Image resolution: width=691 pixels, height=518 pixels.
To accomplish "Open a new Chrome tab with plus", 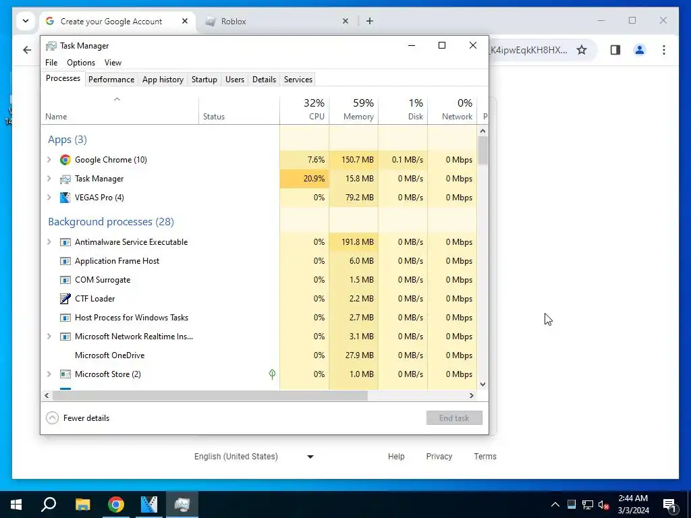I will [370, 21].
